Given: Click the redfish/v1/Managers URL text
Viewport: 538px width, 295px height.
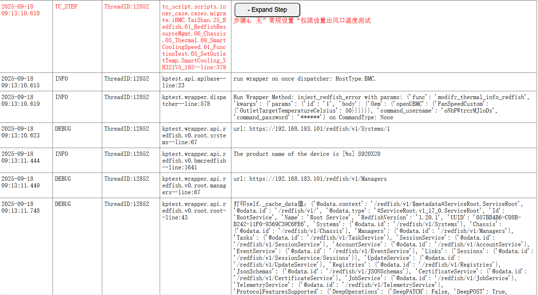Looking at the screenshot, I should (318, 179).
